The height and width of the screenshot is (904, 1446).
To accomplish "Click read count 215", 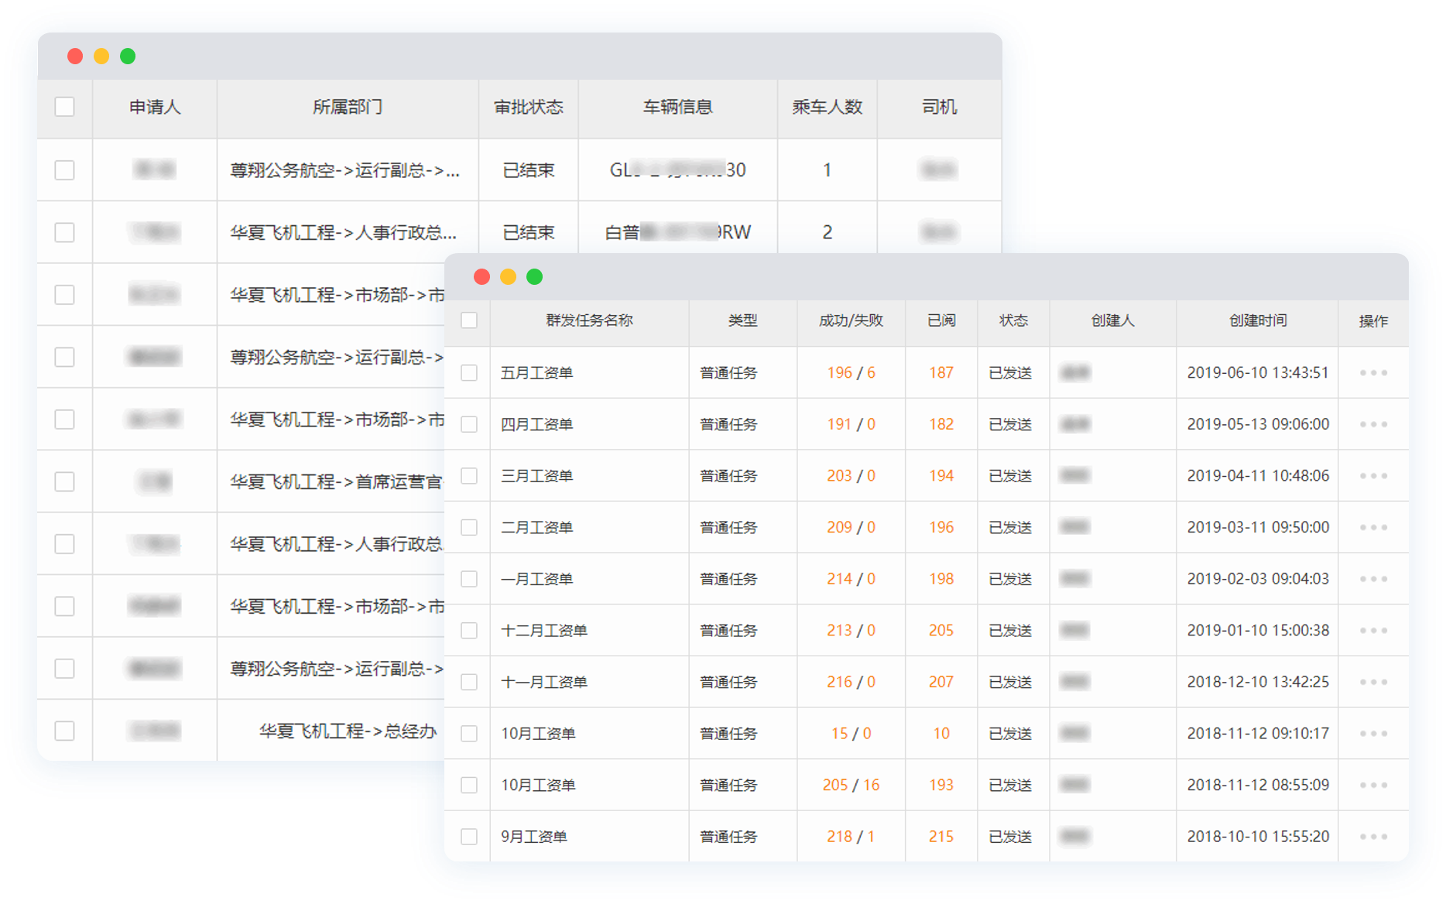I will pyautogui.click(x=941, y=837).
